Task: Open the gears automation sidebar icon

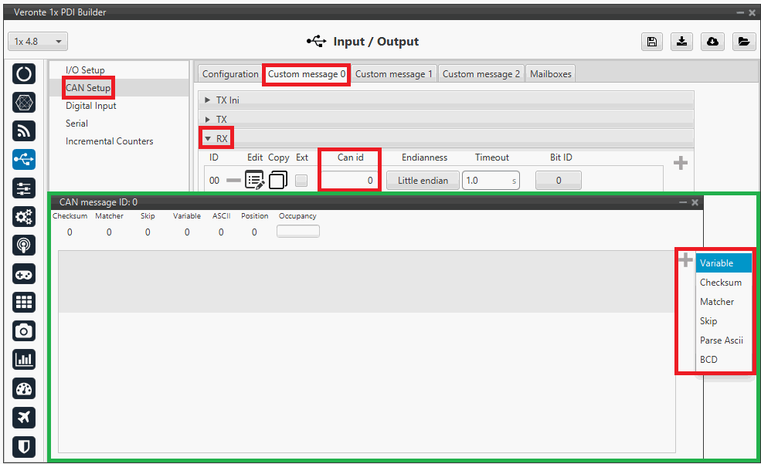Action: [25, 217]
